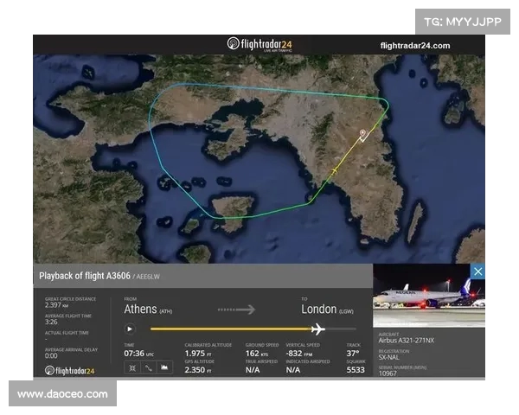Click the 07:36 UTC time value
The image size is (519, 415).
click(138, 354)
